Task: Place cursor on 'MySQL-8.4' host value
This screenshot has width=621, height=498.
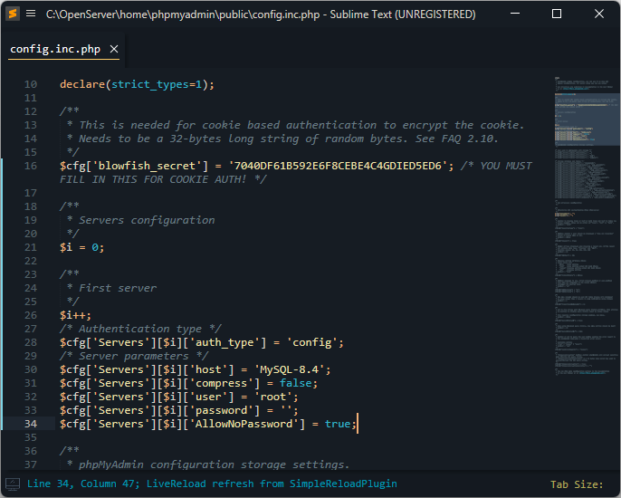Action: tap(293, 369)
